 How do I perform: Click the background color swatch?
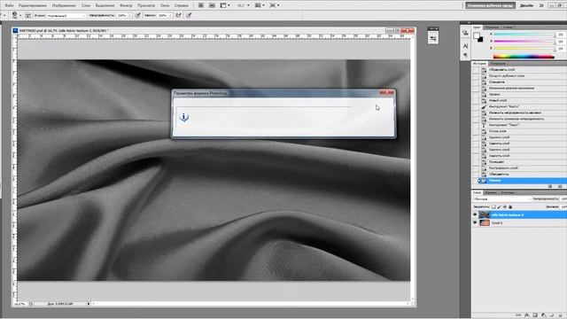coord(481,40)
